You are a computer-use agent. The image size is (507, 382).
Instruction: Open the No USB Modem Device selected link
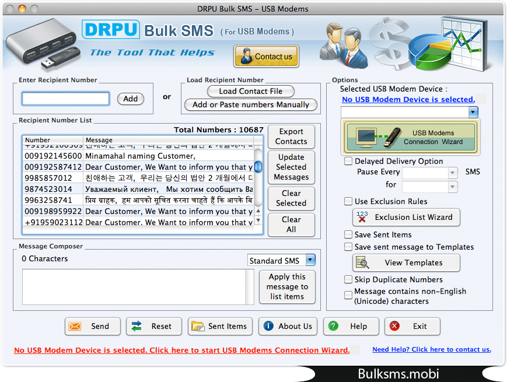408,100
